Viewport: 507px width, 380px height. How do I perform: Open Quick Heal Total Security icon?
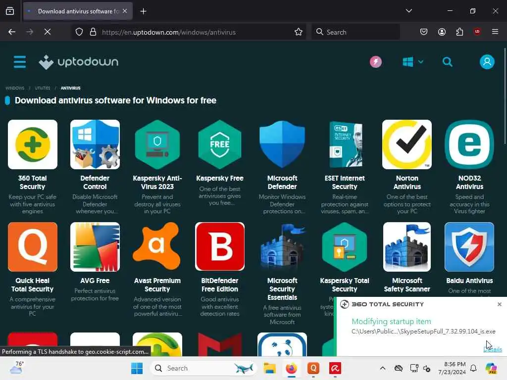[33, 247]
